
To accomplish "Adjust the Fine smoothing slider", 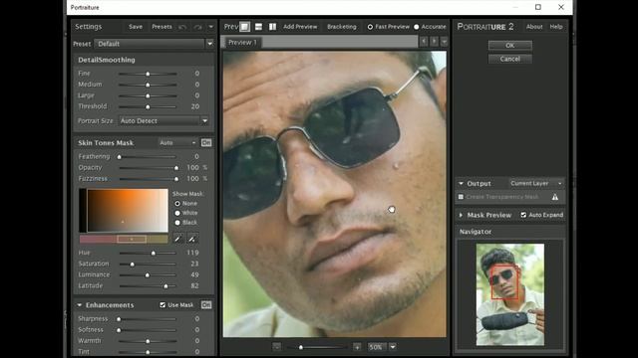I will coord(148,74).
